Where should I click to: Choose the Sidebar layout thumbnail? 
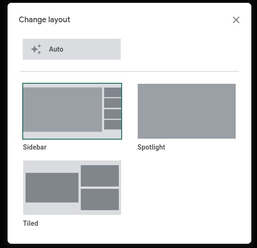72,111
